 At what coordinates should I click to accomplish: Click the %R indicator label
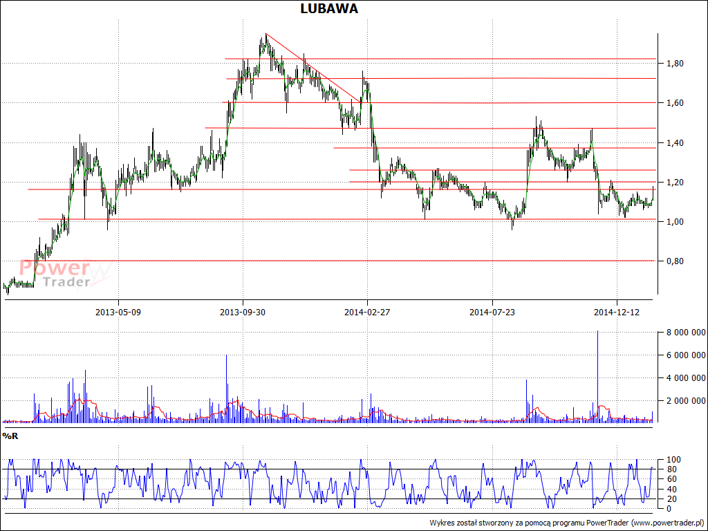click(x=10, y=436)
